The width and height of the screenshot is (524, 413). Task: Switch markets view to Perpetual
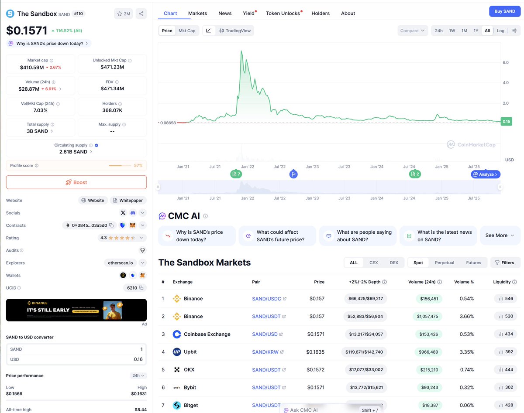(445, 263)
